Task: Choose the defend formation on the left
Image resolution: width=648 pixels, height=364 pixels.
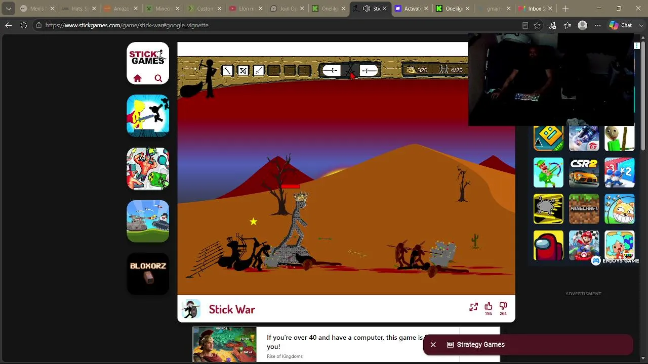Action: tap(331, 70)
